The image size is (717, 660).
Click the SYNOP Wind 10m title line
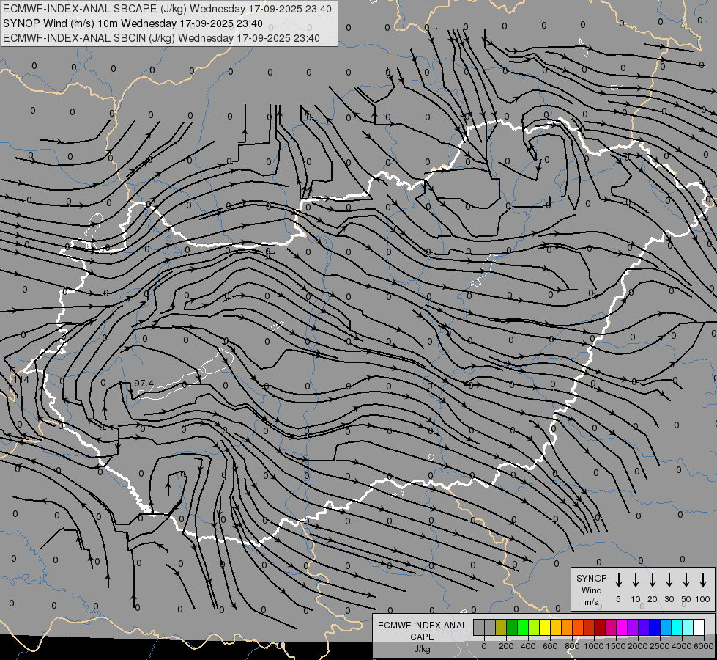[x=133, y=23]
